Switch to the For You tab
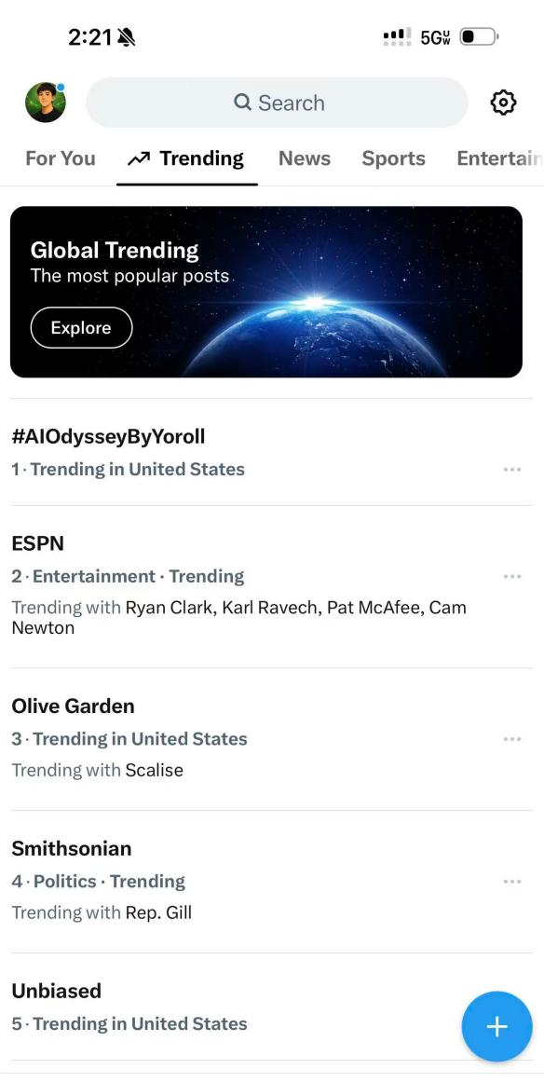 click(x=60, y=158)
